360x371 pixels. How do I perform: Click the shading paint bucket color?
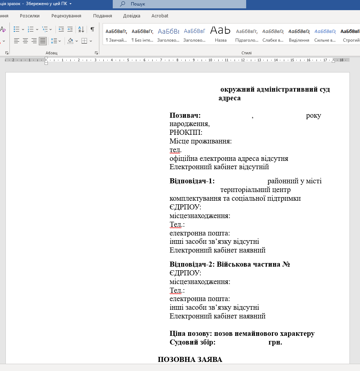click(x=70, y=41)
